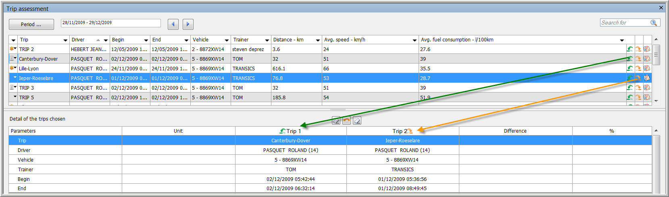Viewport: 669px width, 197px height.
Task: Set TRIP 2 as Trip 1 (green arrow)
Action: pos(629,49)
